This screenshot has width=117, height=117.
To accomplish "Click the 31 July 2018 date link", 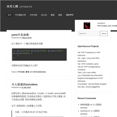I will 26,87.
